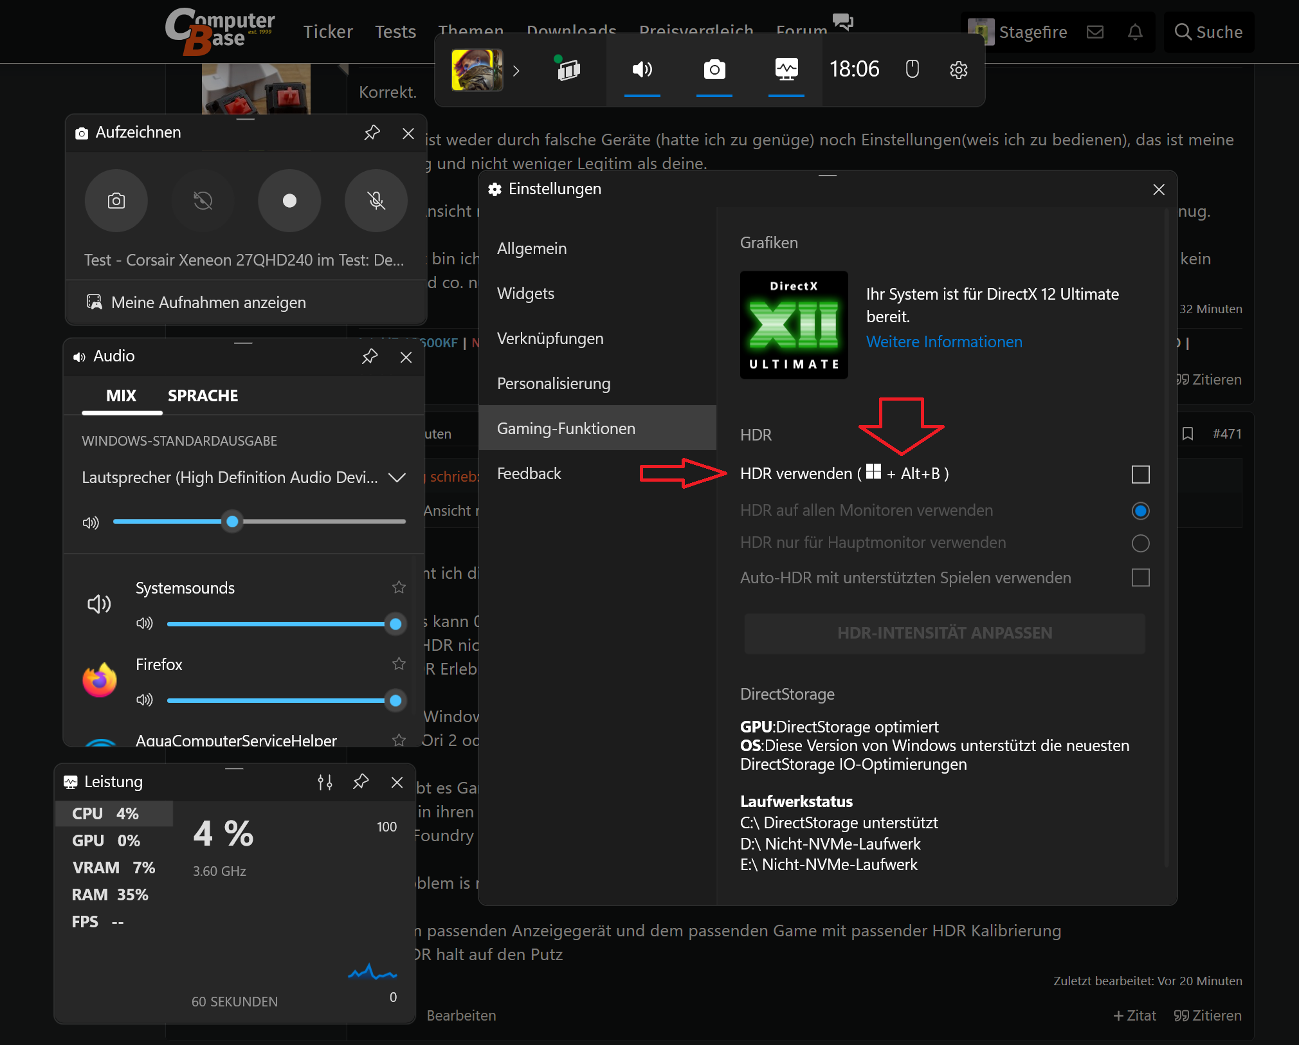This screenshot has height=1045, width=1299.
Task: Open the Widgets settings section
Action: click(525, 293)
